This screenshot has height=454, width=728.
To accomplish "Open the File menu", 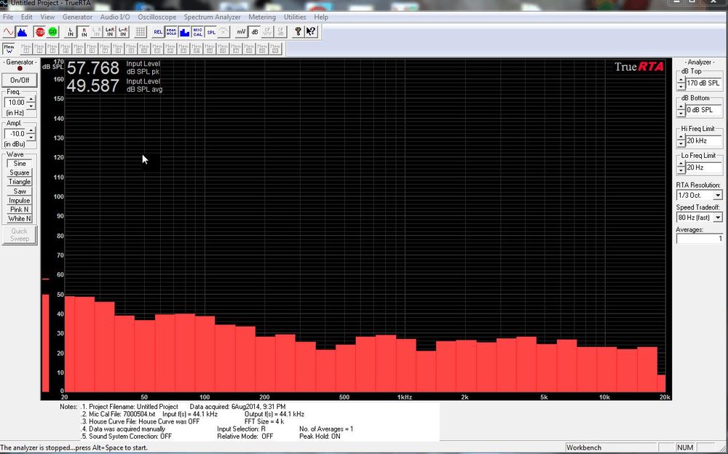I will (x=8, y=17).
